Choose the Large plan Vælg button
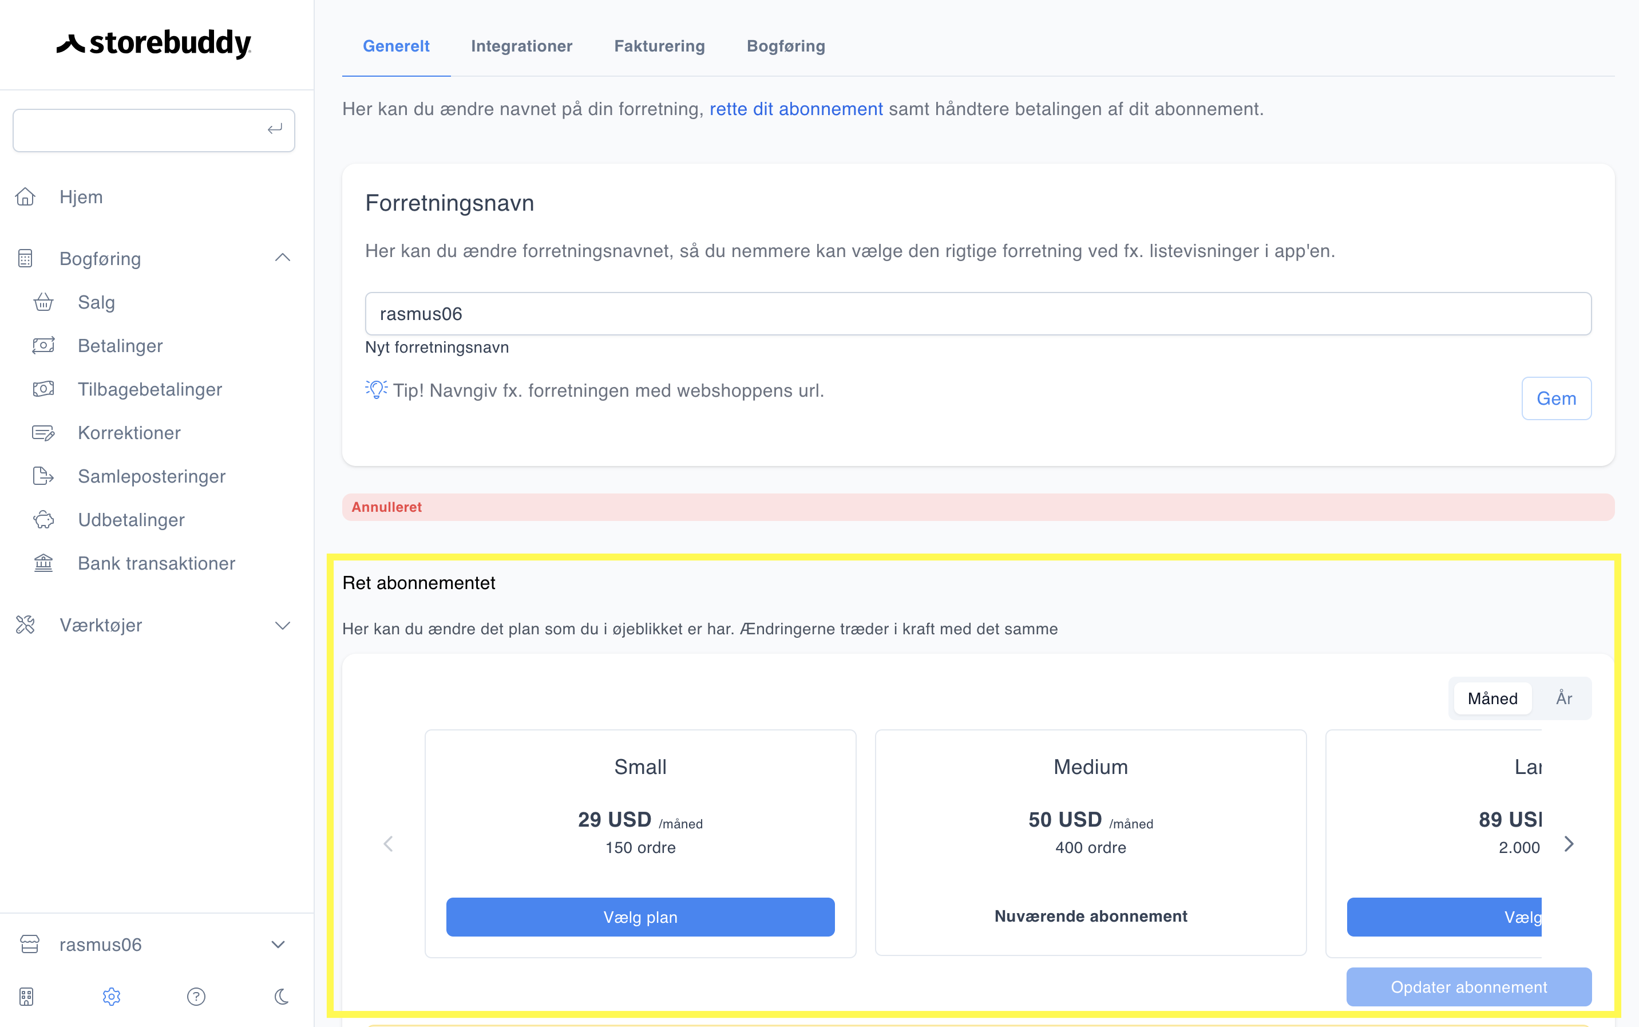The image size is (1639, 1027). click(1444, 917)
